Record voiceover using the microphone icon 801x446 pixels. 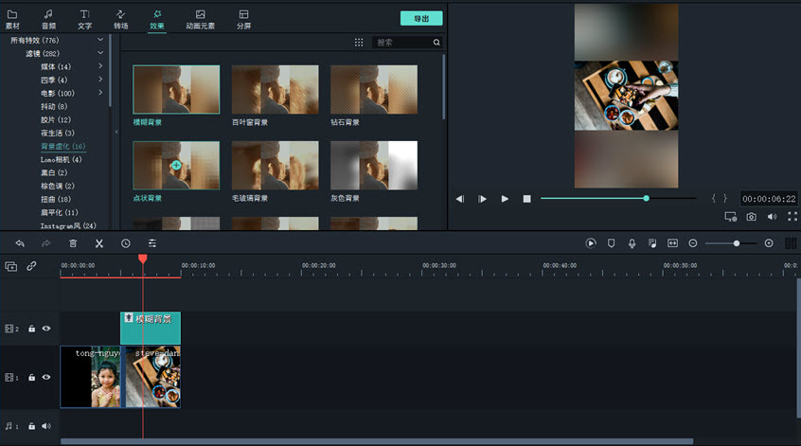click(x=632, y=243)
